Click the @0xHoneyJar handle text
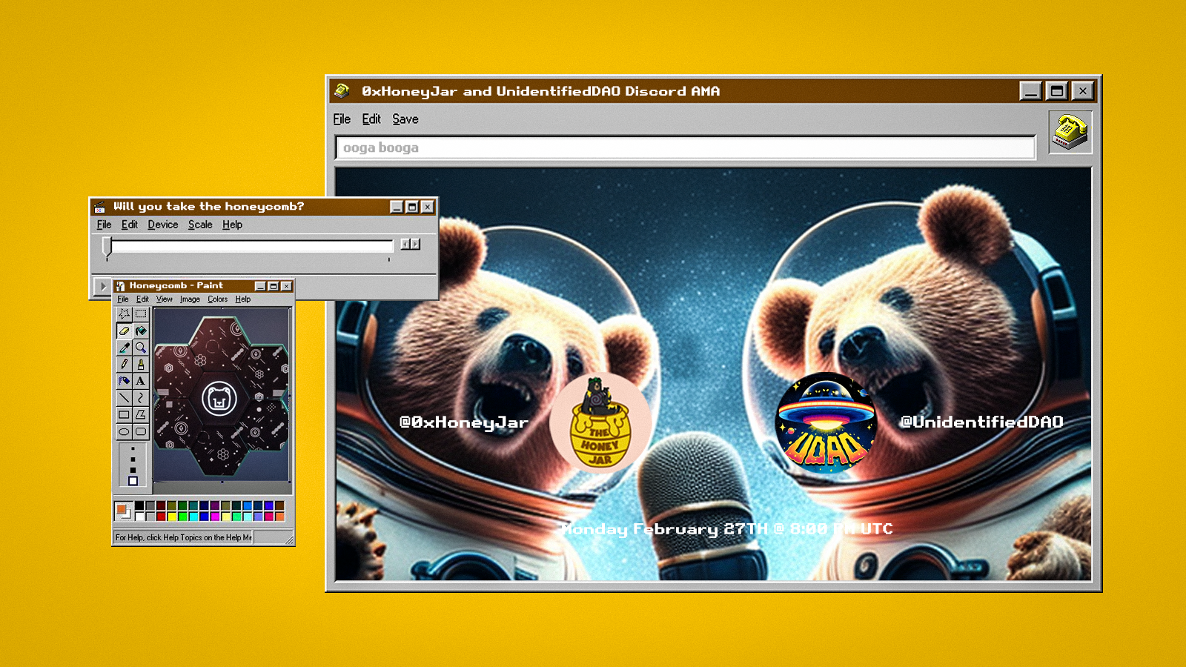 [x=463, y=422]
